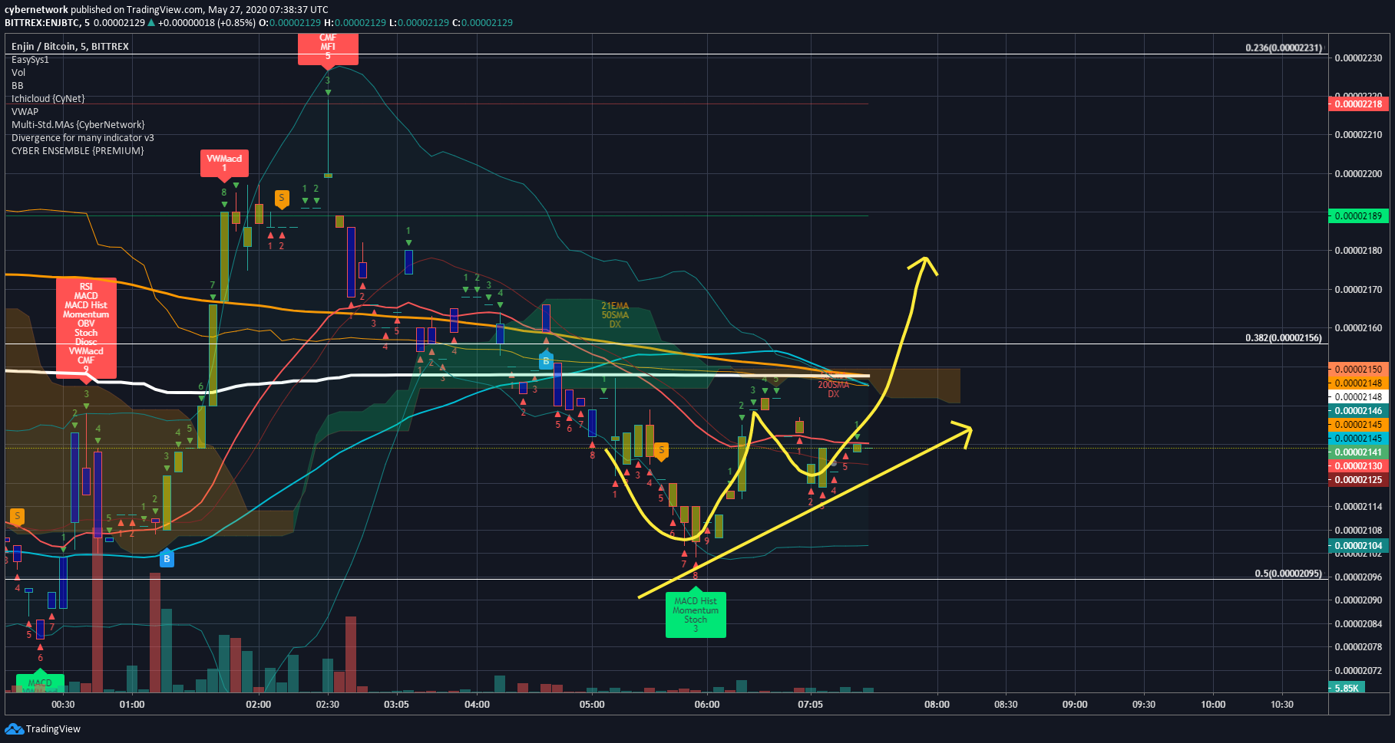The height and width of the screenshot is (743, 1395).
Task: Click the red 0.00002150 price tag
Action: (1358, 370)
